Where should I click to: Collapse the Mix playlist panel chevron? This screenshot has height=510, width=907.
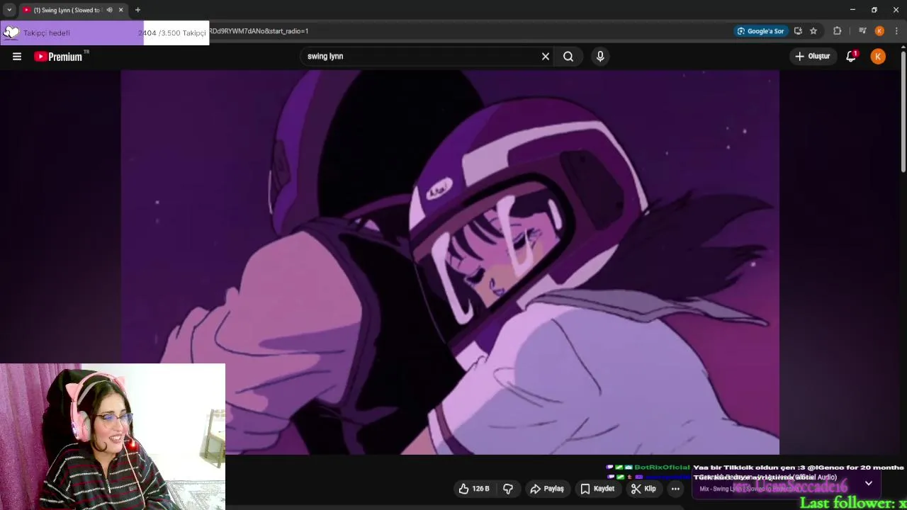869,483
